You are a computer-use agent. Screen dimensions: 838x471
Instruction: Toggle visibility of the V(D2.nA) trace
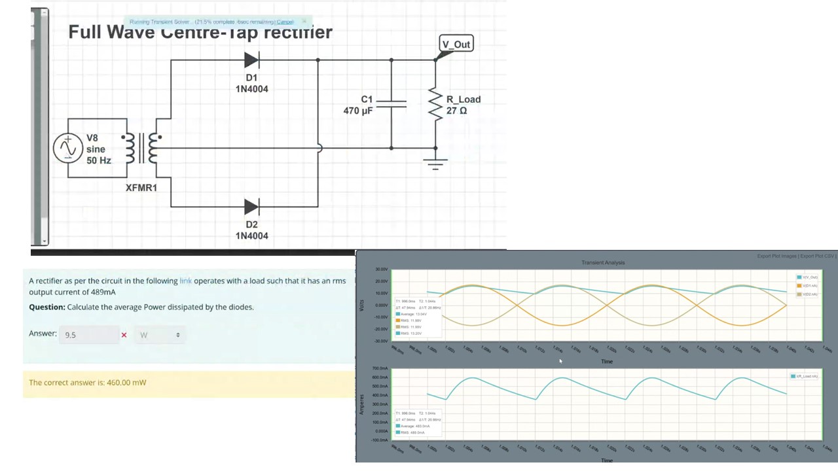pos(810,294)
